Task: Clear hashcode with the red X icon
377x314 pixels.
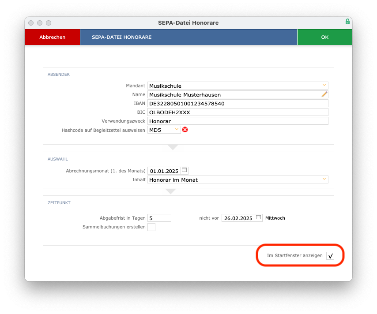Action: pos(185,130)
